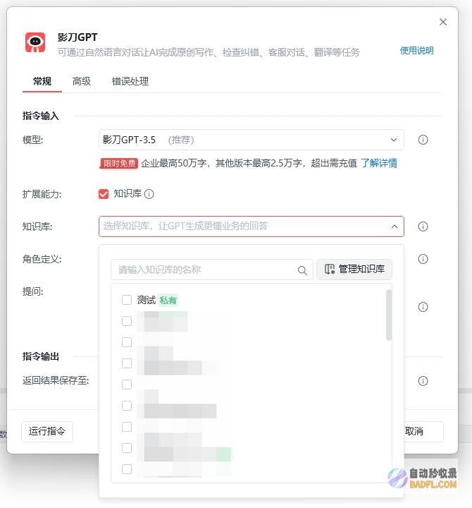
Task: Click the 指令输出 section heading
Action: click(41, 356)
